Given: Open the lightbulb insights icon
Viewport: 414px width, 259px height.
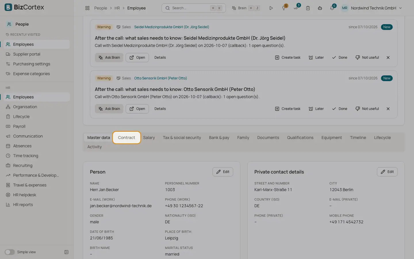Looking at the screenshot, I should tap(284, 8).
